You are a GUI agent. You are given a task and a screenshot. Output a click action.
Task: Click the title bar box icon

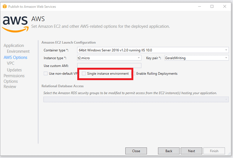(x=4, y=6)
